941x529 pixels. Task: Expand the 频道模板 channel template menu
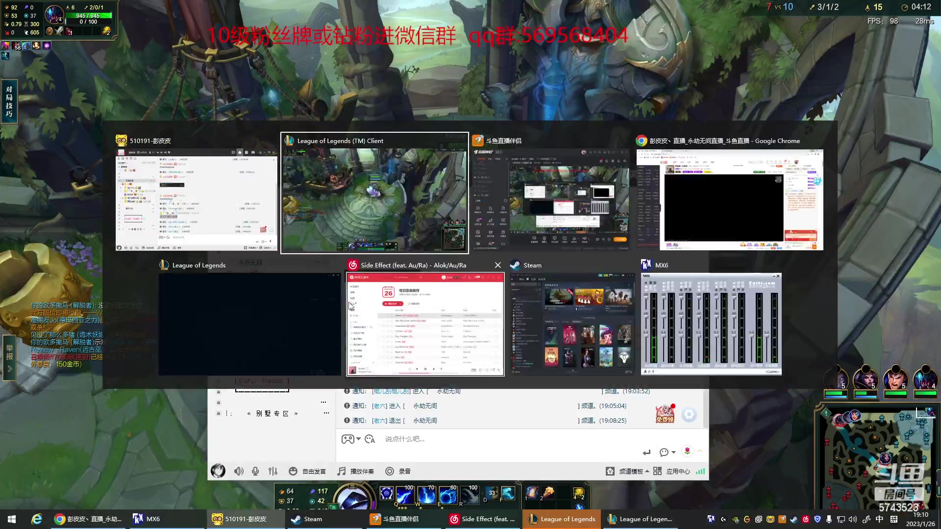click(627, 471)
